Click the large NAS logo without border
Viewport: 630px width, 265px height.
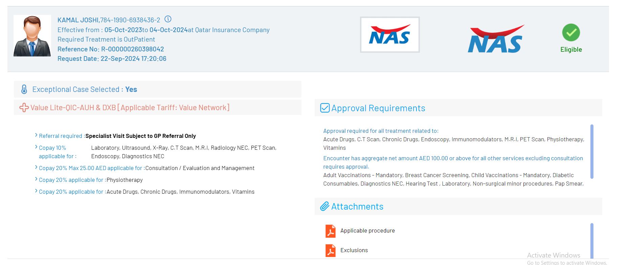click(496, 39)
